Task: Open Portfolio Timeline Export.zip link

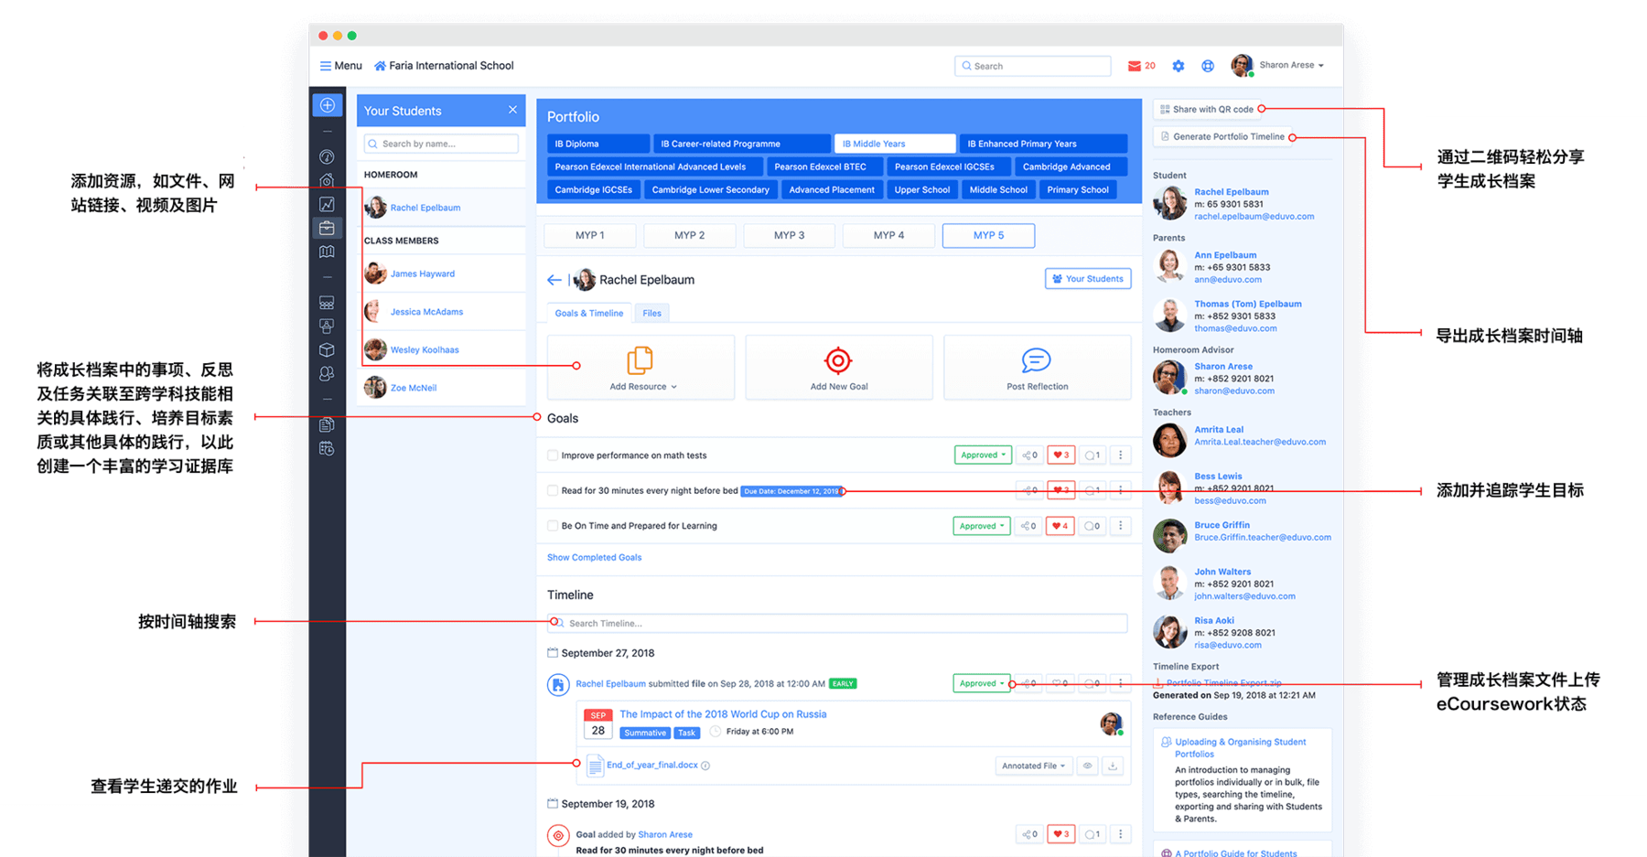Action: pos(1223,683)
